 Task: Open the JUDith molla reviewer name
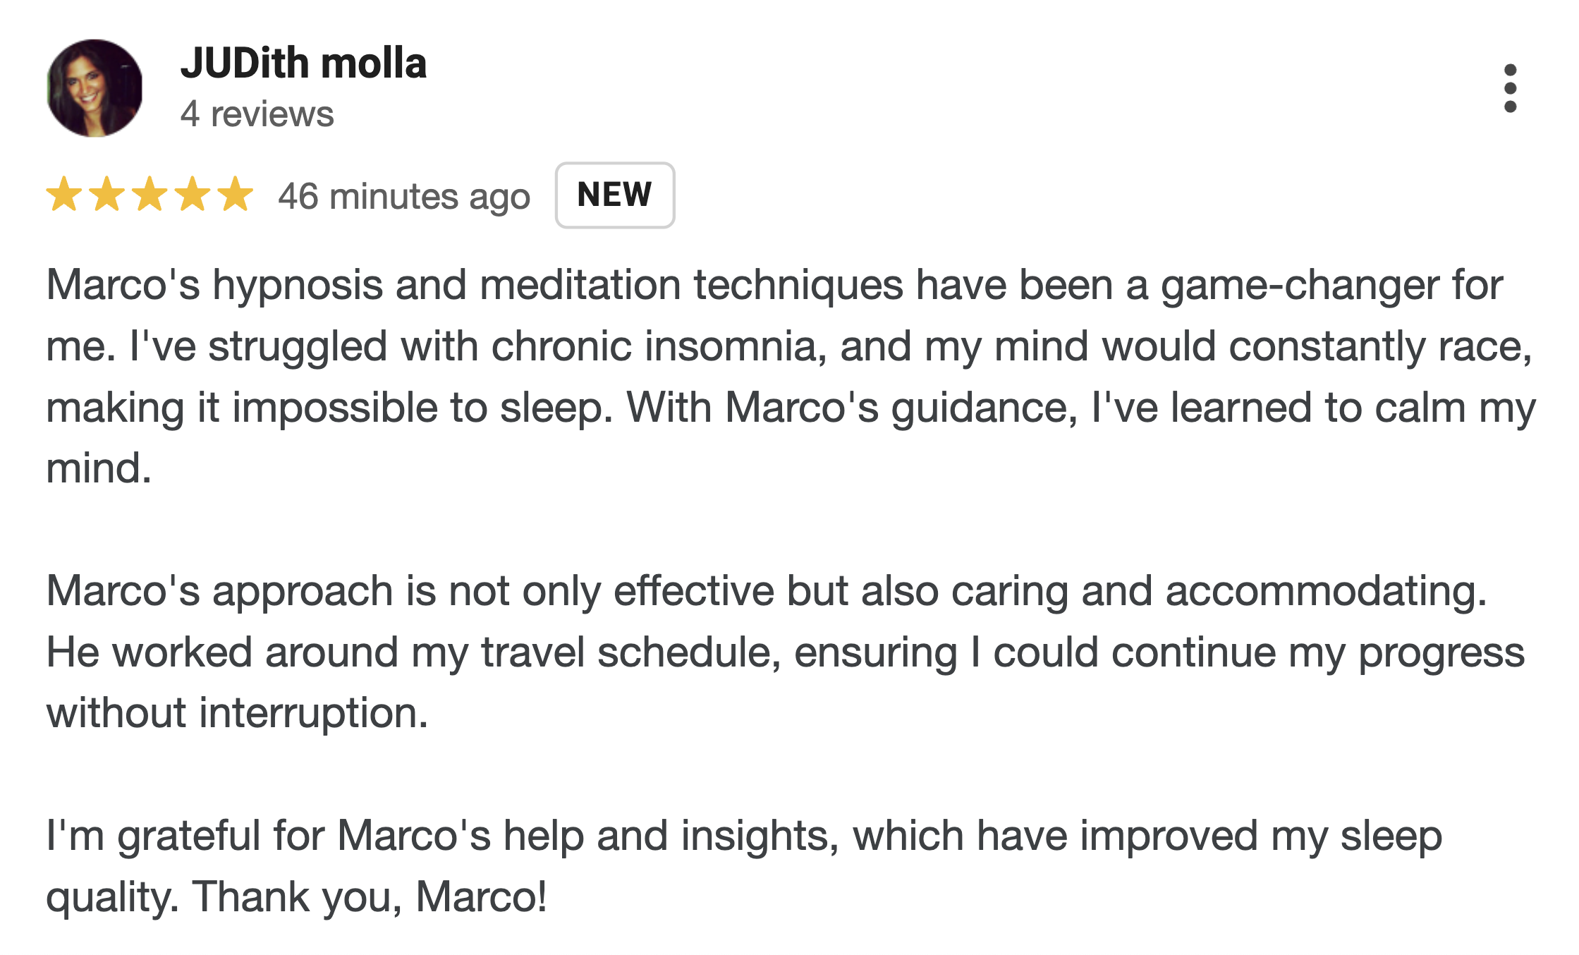[x=303, y=63]
